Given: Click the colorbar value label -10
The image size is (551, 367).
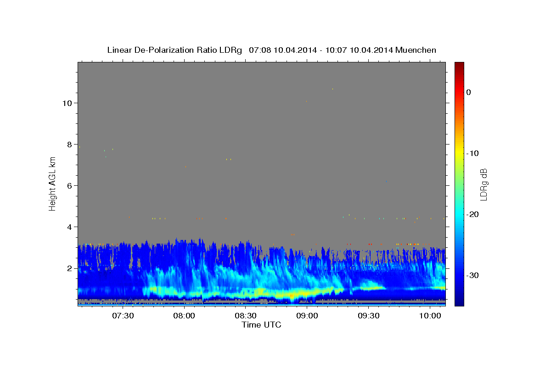Looking at the screenshot, I should [473, 153].
